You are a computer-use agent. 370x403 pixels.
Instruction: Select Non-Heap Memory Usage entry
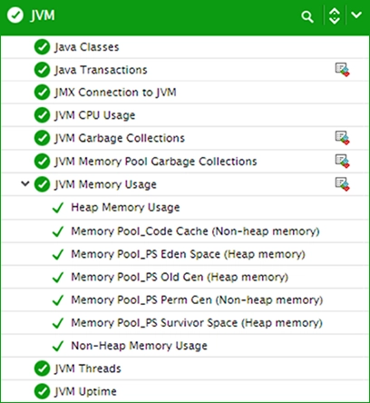pyautogui.click(x=139, y=346)
